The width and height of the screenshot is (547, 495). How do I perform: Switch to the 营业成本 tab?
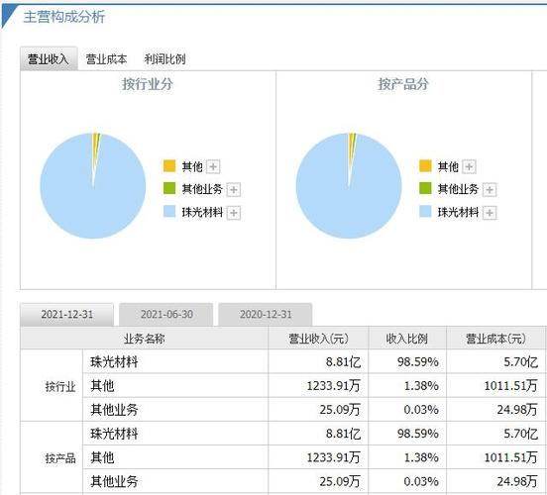coord(106,59)
